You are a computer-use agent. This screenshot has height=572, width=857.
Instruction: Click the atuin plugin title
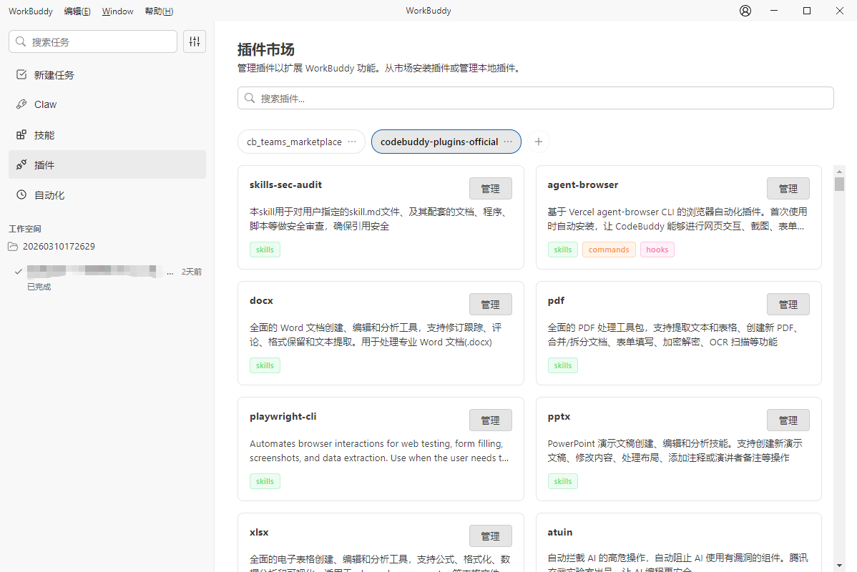[x=560, y=532]
